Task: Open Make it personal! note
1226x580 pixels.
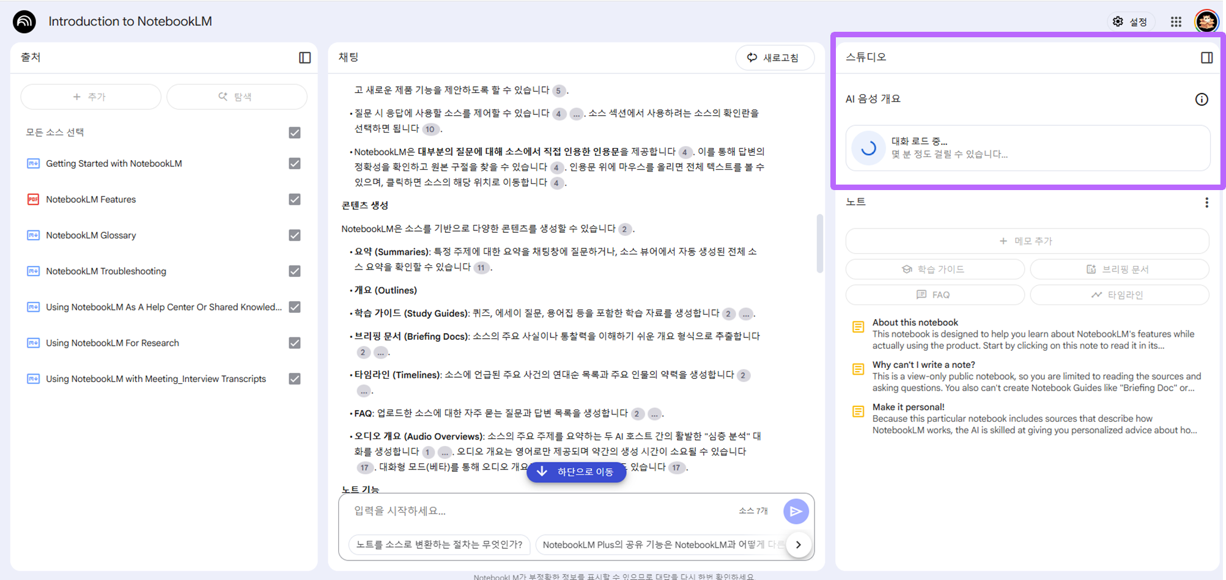Action: pos(1027,418)
